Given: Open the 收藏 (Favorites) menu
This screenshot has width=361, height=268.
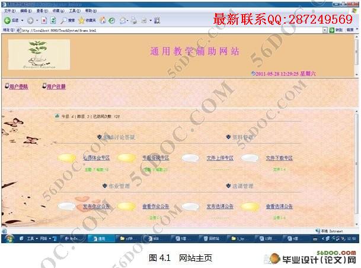Looking at the screenshot, I should click(x=59, y=11).
